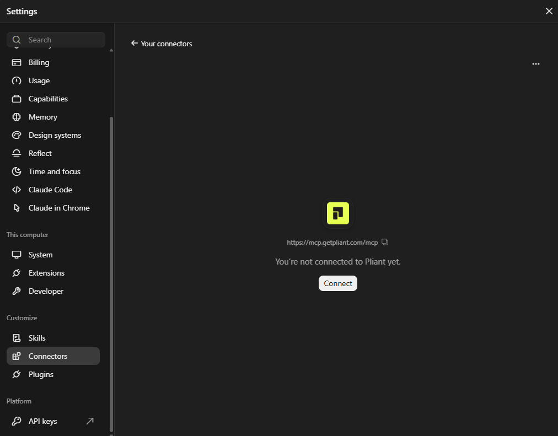Open the Skills page

(53, 338)
